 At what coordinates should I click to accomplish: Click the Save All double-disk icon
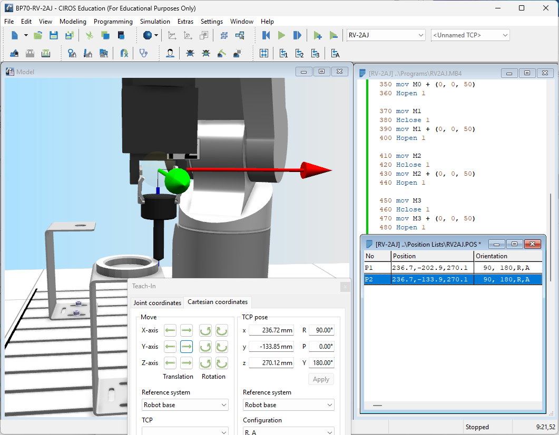pyautogui.click(x=69, y=35)
